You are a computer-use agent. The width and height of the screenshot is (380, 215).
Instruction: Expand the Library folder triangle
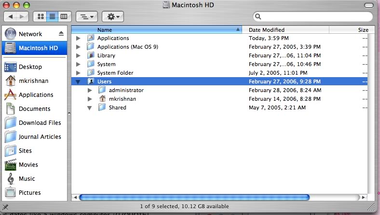pyautogui.click(x=78, y=56)
